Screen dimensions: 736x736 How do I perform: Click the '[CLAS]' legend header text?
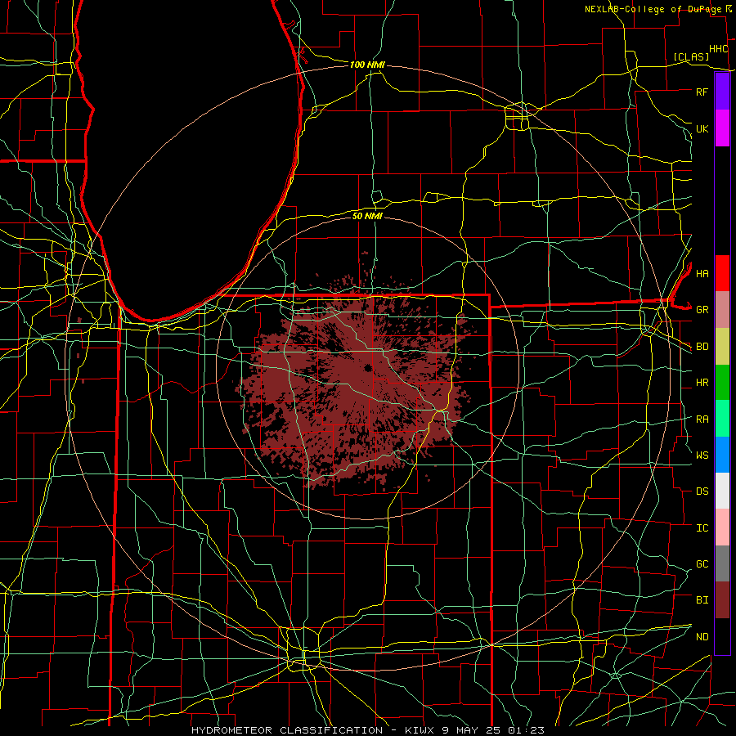(691, 56)
